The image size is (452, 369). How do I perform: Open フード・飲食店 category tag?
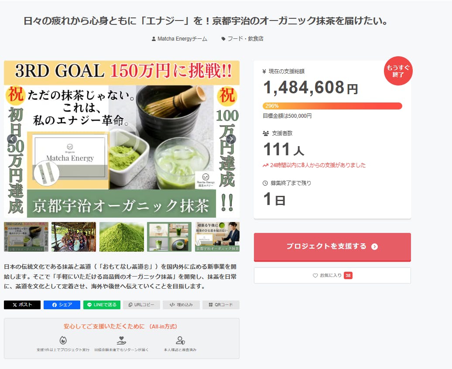[243, 39]
